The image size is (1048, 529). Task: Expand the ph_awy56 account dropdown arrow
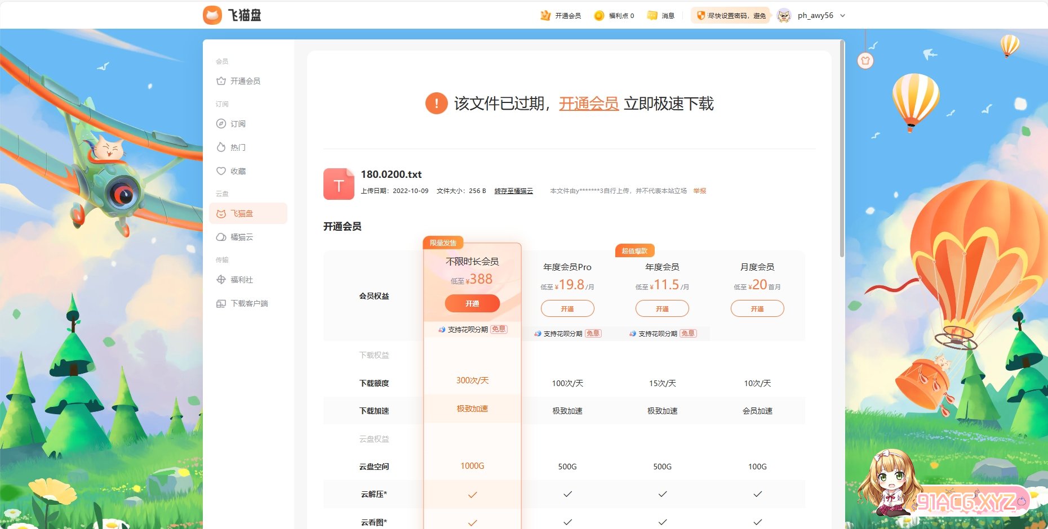point(843,16)
